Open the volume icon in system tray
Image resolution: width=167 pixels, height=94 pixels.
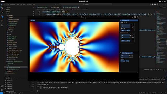162,1
